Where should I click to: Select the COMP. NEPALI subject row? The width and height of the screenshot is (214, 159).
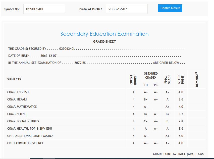point(17,99)
